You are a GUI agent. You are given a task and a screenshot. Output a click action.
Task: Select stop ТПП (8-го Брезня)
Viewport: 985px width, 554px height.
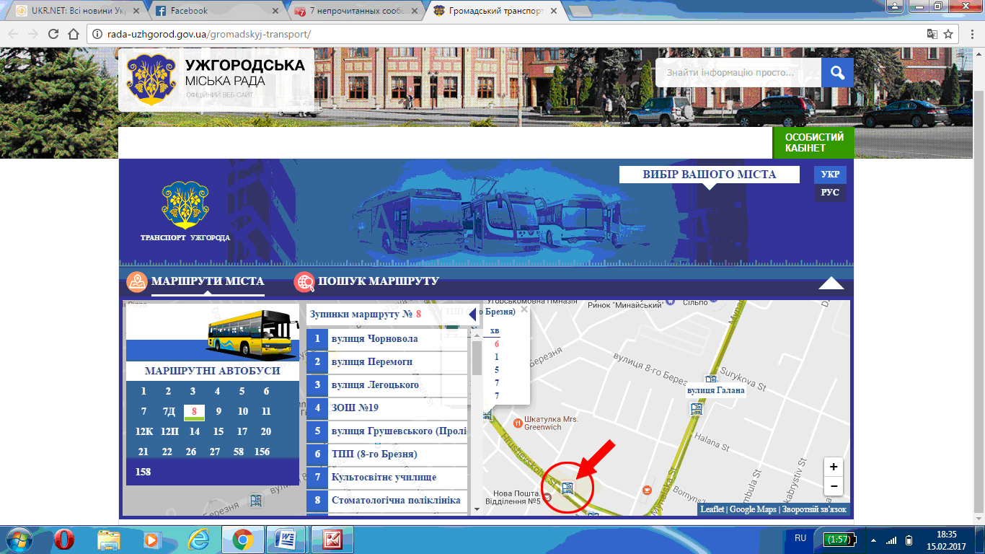click(387, 454)
